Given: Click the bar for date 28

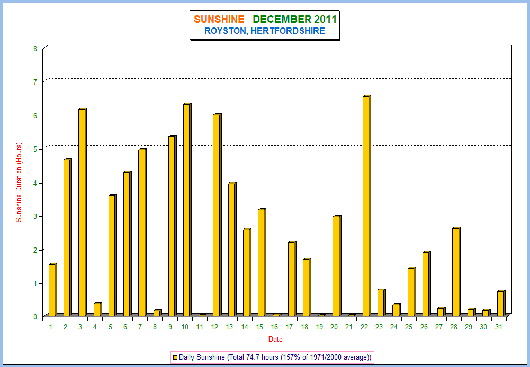Looking at the screenshot, I should pos(456,272).
